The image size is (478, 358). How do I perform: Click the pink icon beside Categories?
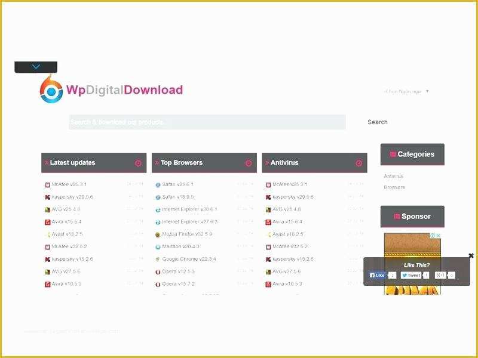[393, 155]
